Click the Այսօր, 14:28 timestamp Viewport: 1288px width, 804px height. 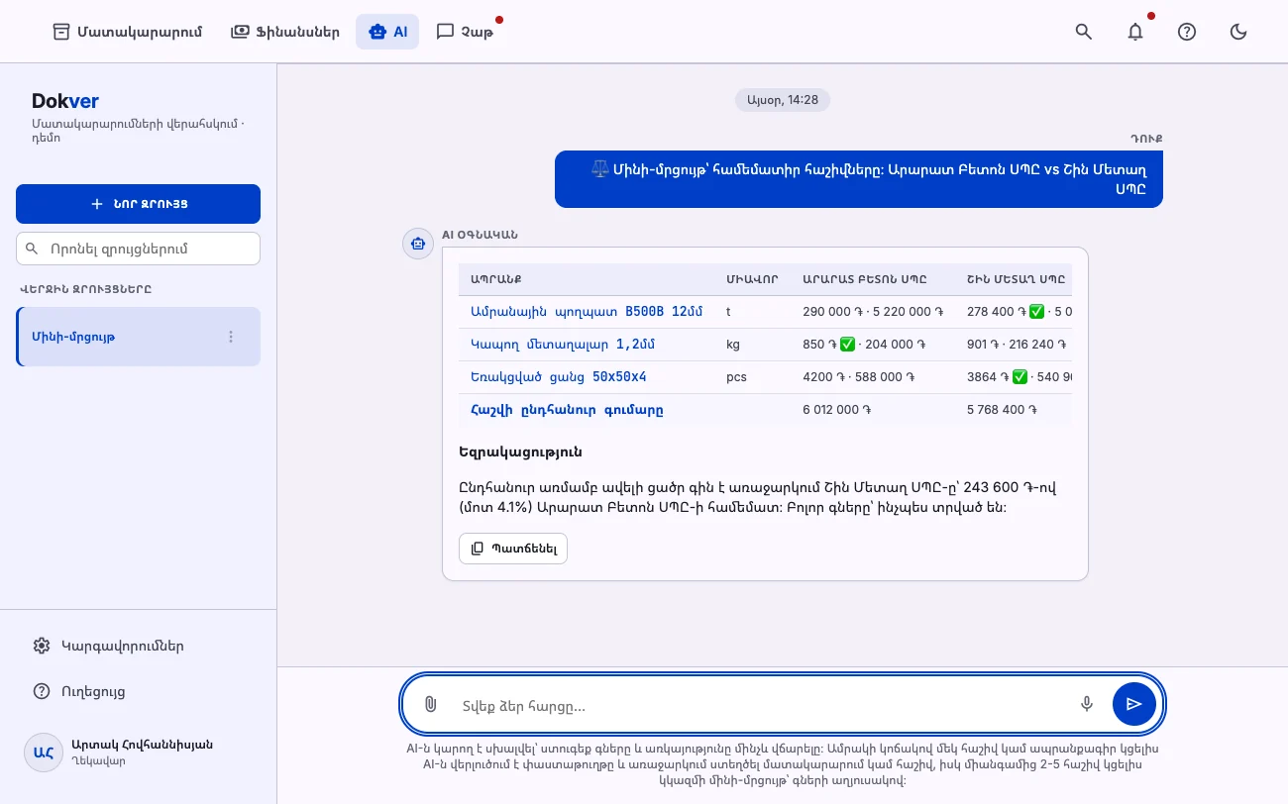(x=783, y=100)
